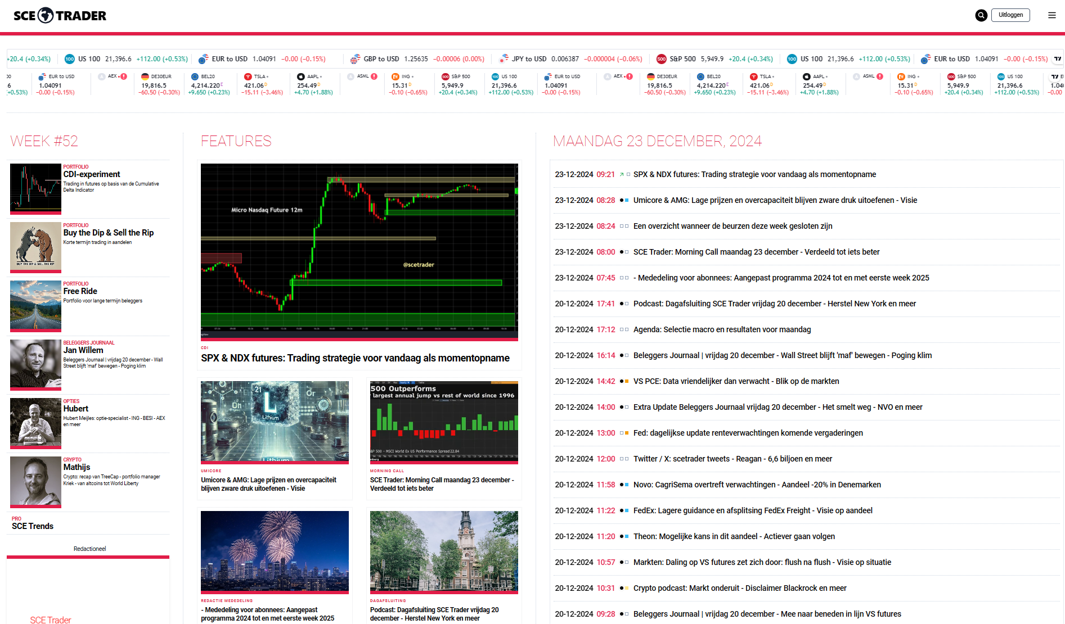Open Hubert's portrait thumbnail
Viewport: 1065px width, 624px height.
click(35, 423)
